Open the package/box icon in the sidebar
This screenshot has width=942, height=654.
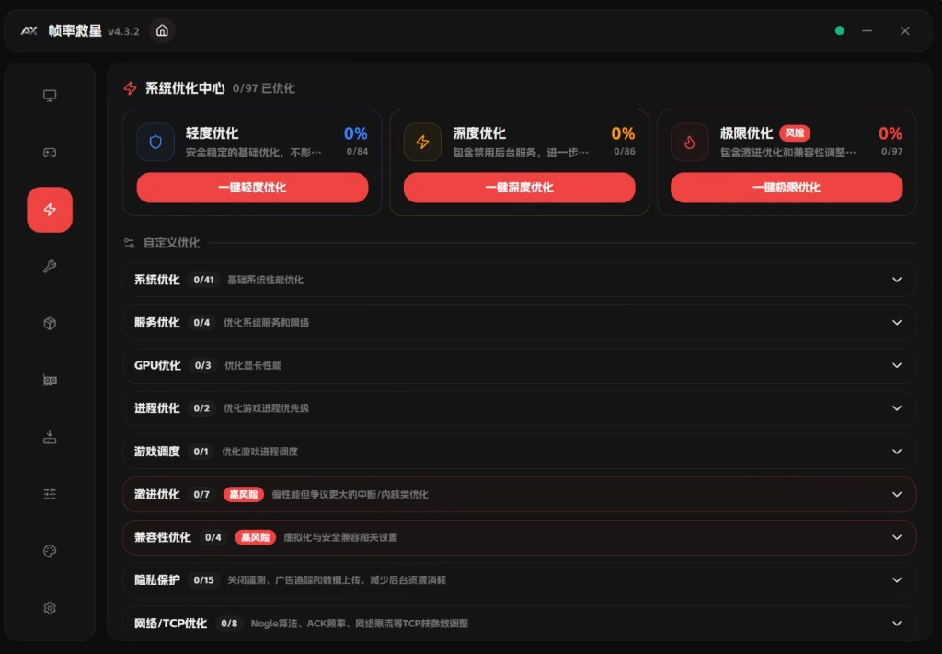(49, 323)
